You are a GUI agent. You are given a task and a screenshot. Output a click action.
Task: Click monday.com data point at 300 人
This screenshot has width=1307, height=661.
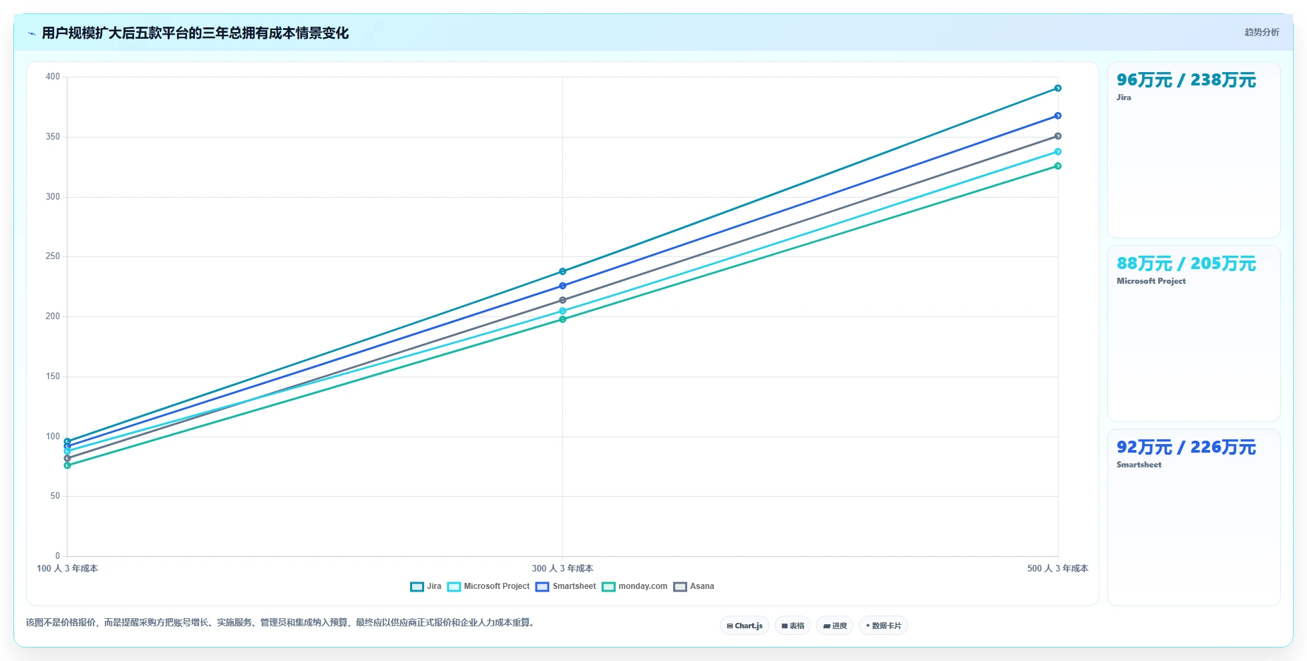[x=562, y=319]
